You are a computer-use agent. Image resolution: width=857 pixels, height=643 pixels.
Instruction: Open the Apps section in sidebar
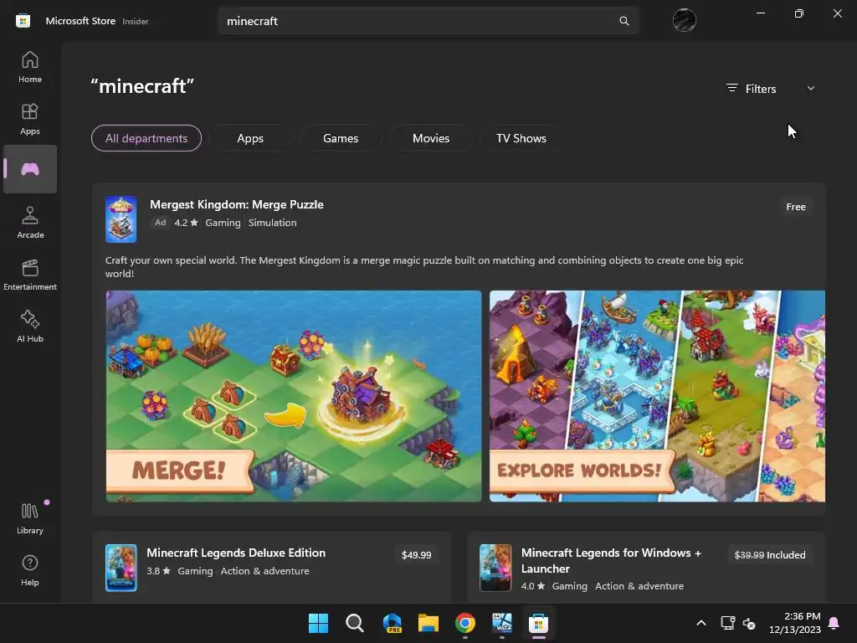coord(29,119)
